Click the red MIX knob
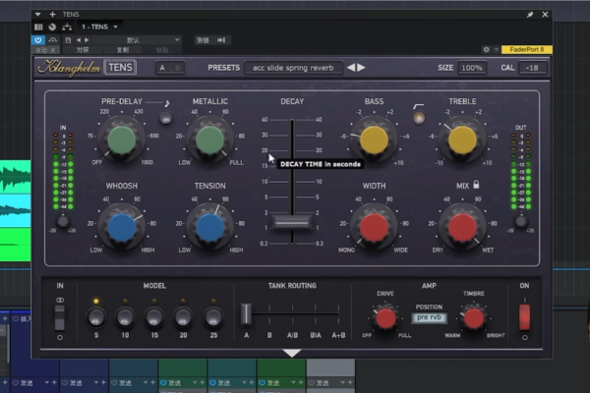Screen dimensions: 590x393 462,227
